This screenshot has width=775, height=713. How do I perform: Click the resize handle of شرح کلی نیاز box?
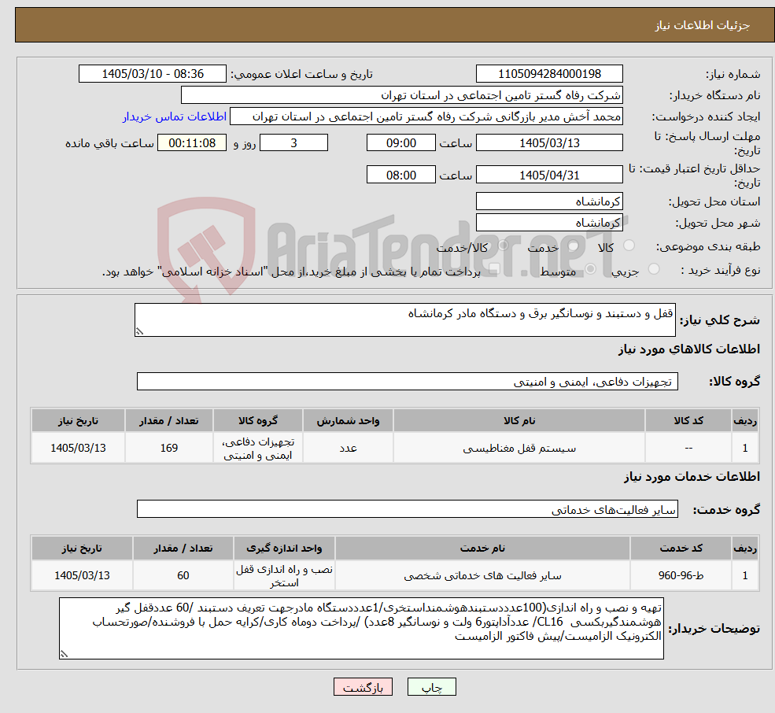click(x=139, y=332)
